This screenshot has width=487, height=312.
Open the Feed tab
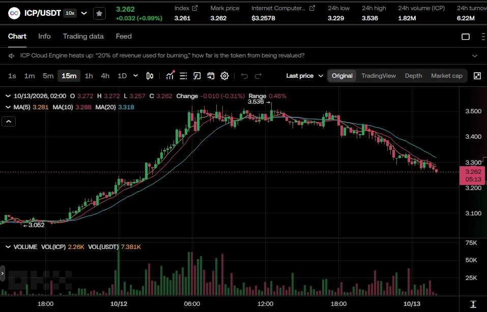click(124, 36)
